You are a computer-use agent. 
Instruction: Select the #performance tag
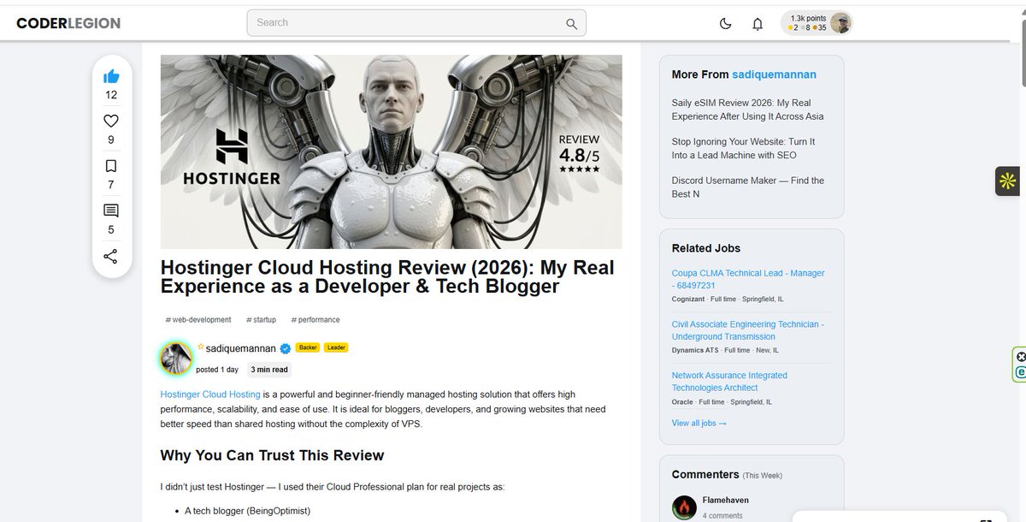pos(315,320)
